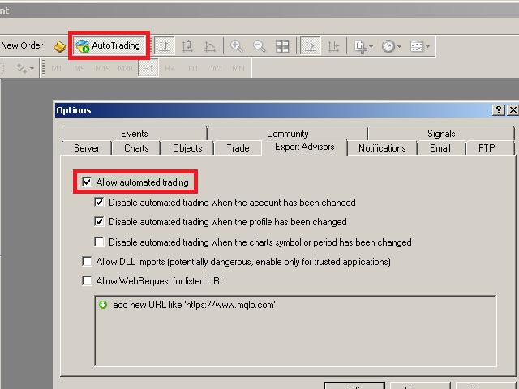
Task: Open the indicators list icon
Action: [360, 46]
